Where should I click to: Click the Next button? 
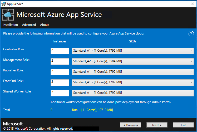tap(157, 125)
